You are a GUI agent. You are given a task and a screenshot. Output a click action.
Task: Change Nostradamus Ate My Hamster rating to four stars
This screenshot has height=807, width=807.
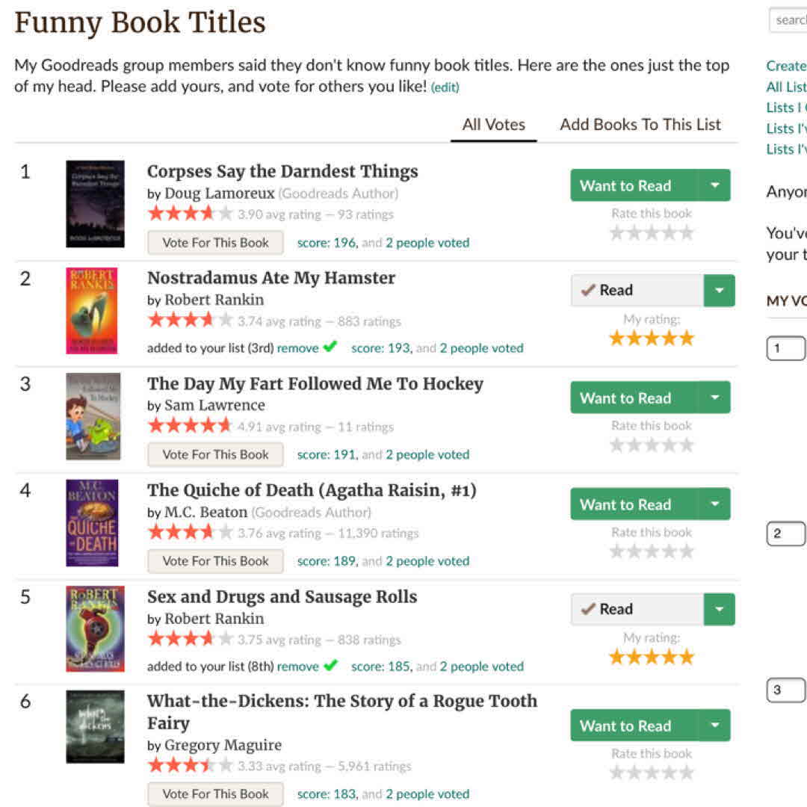[x=670, y=338]
